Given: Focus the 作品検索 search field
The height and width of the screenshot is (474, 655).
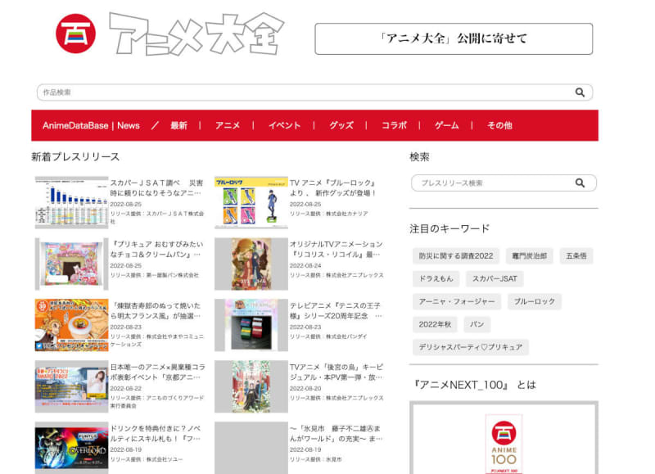Looking at the screenshot, I should tap(314, 93).
